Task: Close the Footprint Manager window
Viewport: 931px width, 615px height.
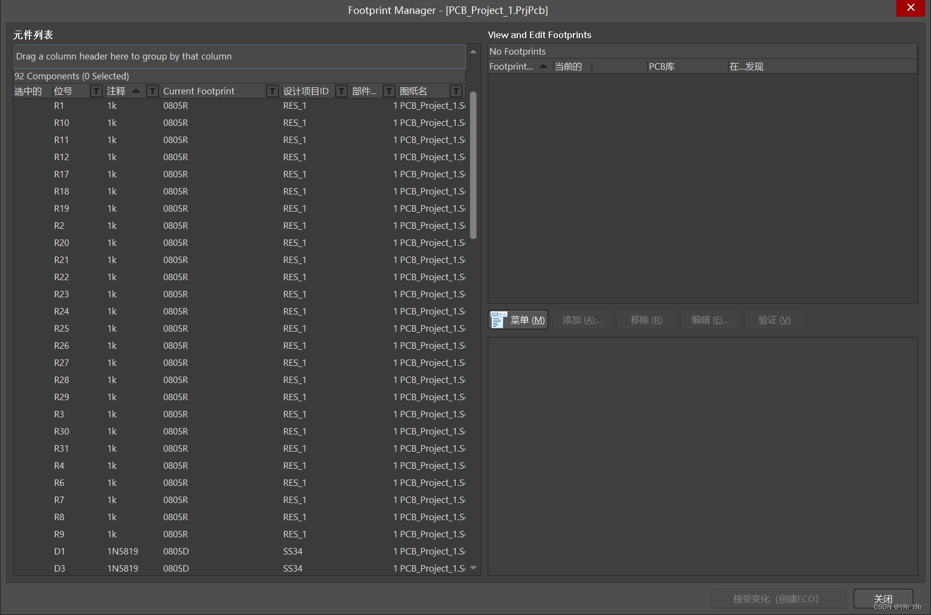Action: click(x=911, y=7)
